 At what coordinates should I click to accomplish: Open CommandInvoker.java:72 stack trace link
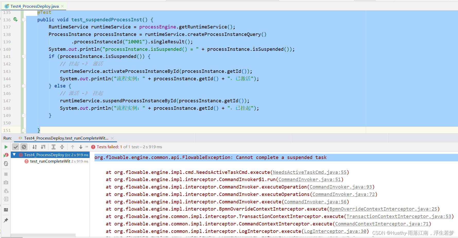tap(344, 194)
